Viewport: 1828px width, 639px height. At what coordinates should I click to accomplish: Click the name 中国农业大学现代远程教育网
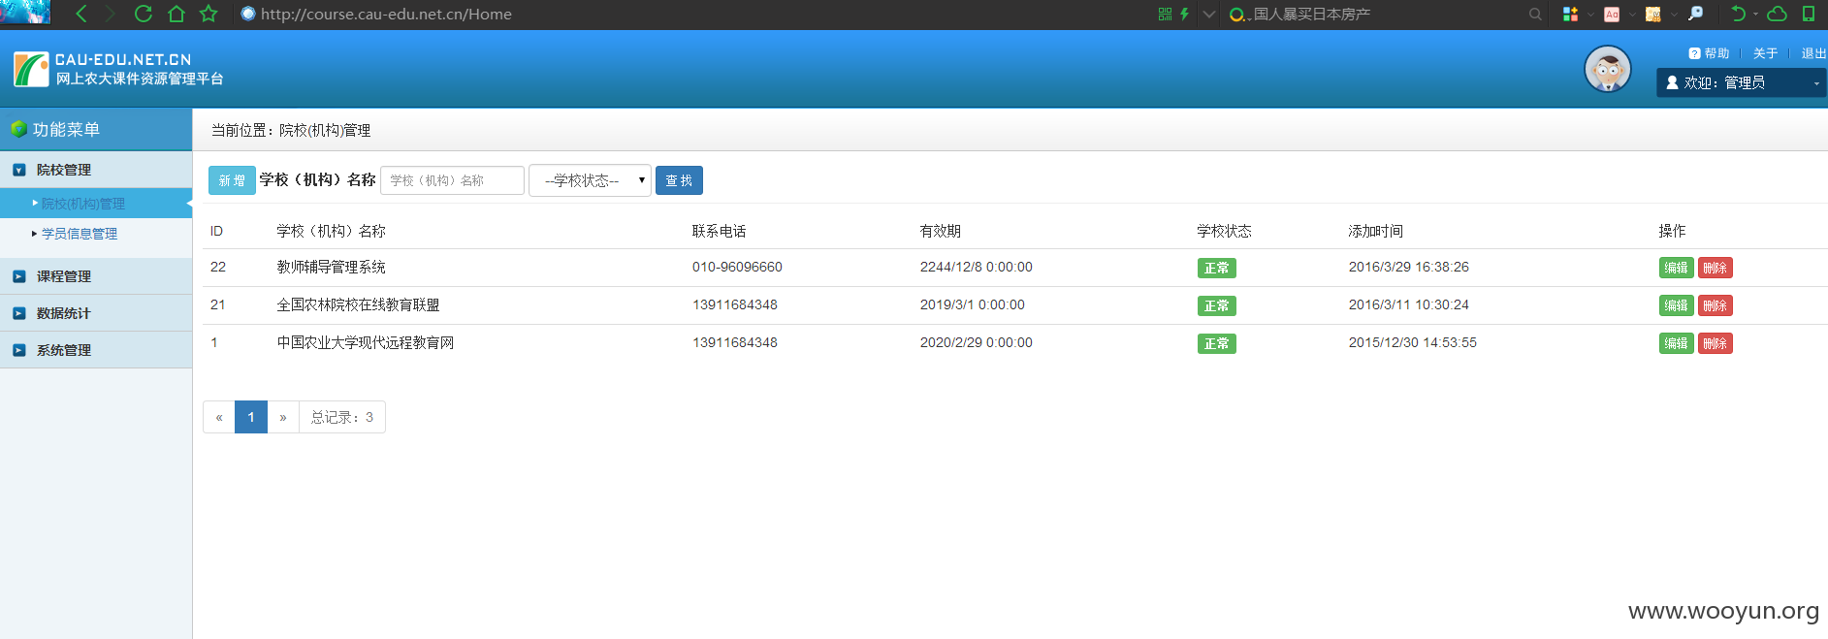click(366, 342)
